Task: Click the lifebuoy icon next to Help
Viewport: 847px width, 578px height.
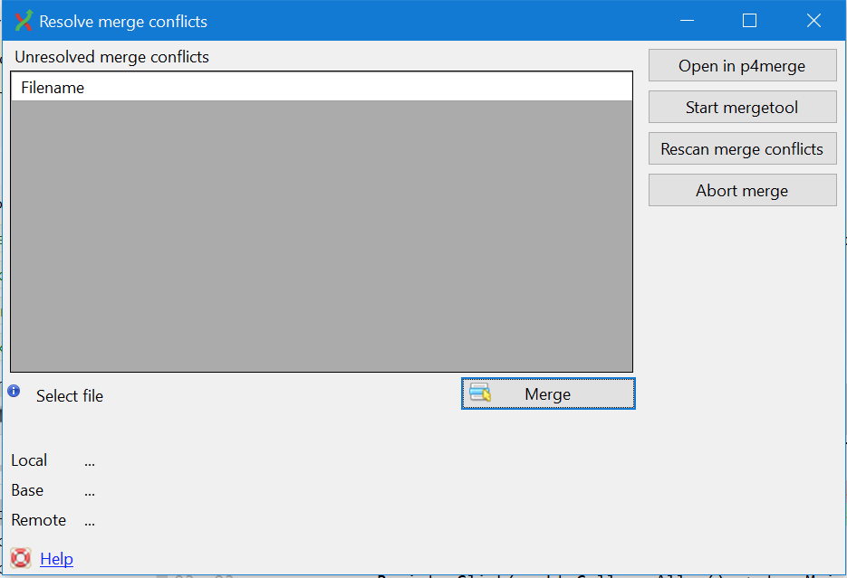Action: pos(19,558)
